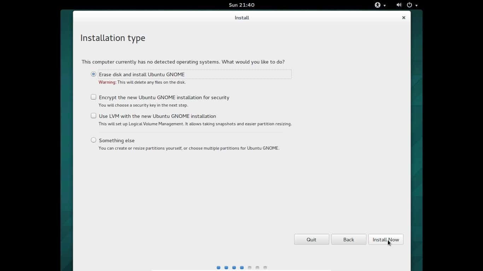Select Erase disk and install Ubuntu GNOME
Viewport: 483px width, 271px height.
pyautogui.click(x=93, y=74)
